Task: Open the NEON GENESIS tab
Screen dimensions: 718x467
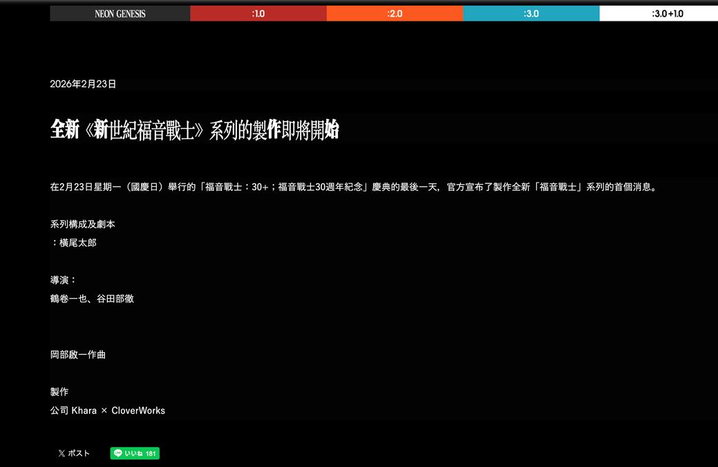Action: [120, 13]
